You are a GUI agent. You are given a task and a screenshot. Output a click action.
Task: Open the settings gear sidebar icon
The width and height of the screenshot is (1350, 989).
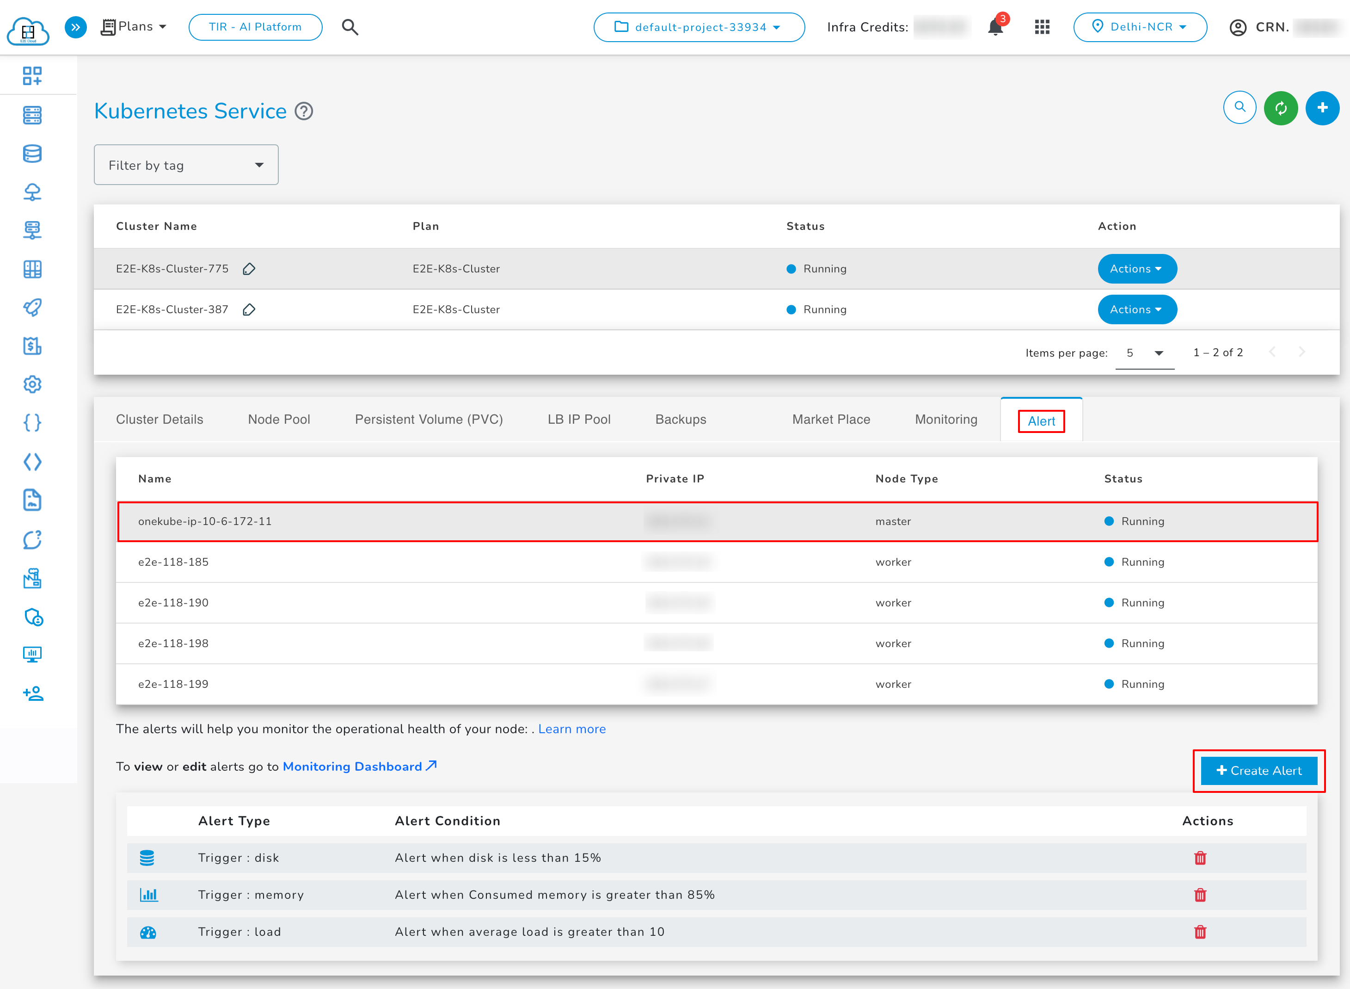[x=32, y=384]
